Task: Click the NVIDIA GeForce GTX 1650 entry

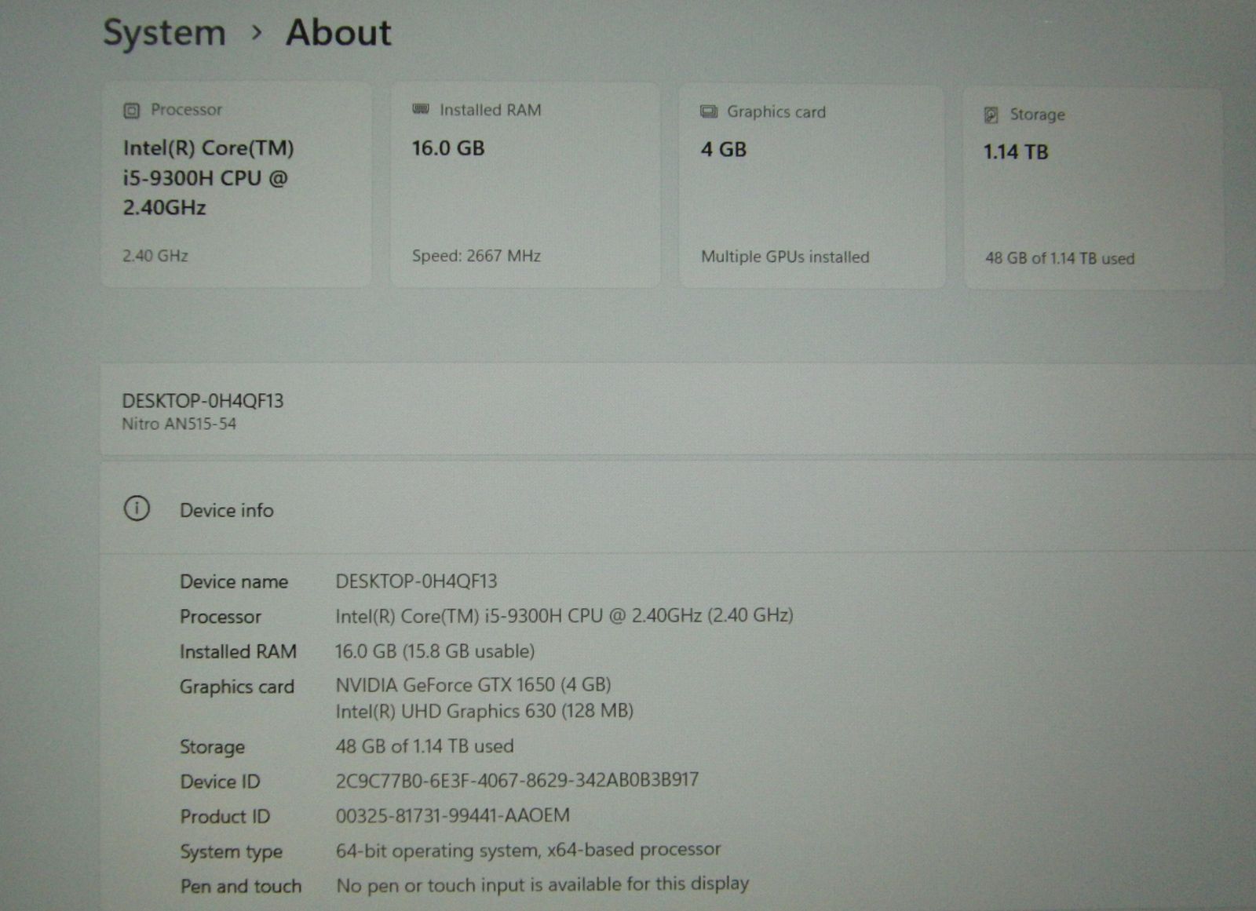Action: [x=473, y=685]
